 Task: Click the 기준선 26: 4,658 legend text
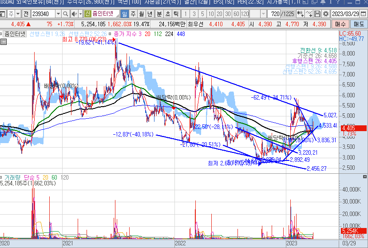click(317, 56)
